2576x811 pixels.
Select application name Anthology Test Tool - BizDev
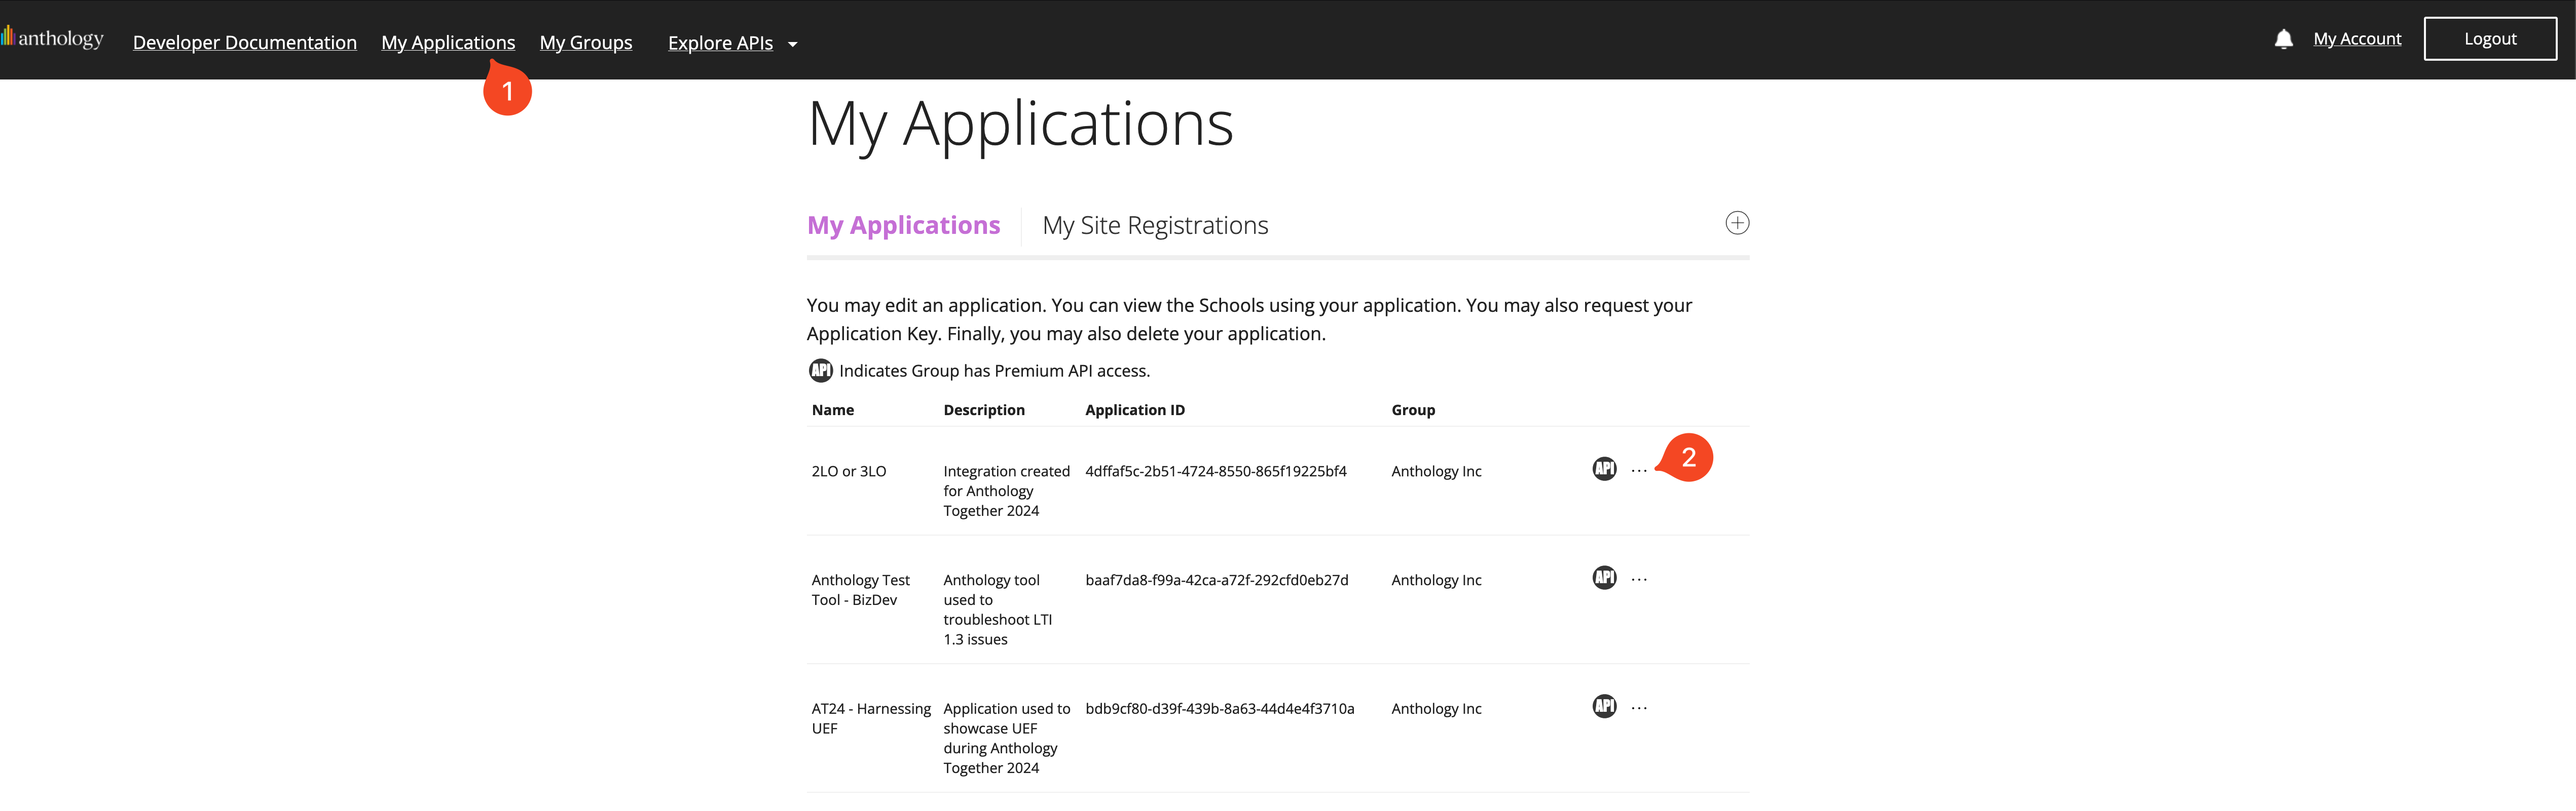[x=861, y=589]
